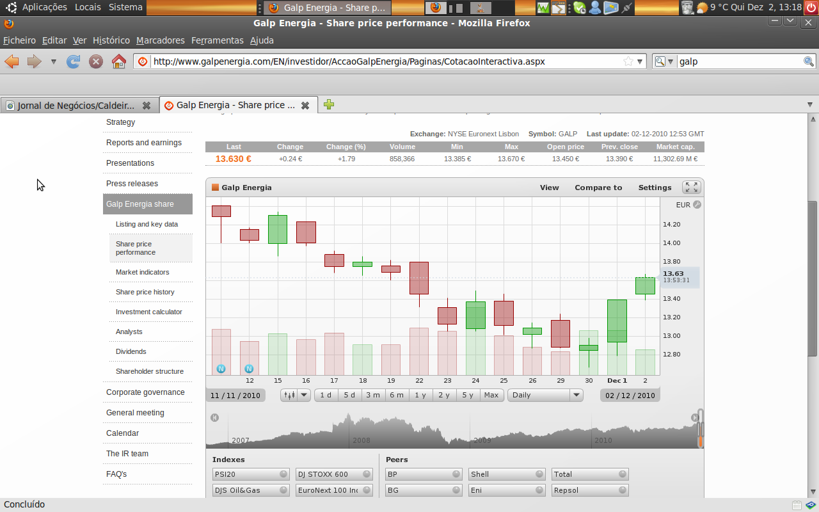Open a new tab with the green plus
Screen dimensions: 819x512
pyautogui.click(x=329, y=104)
